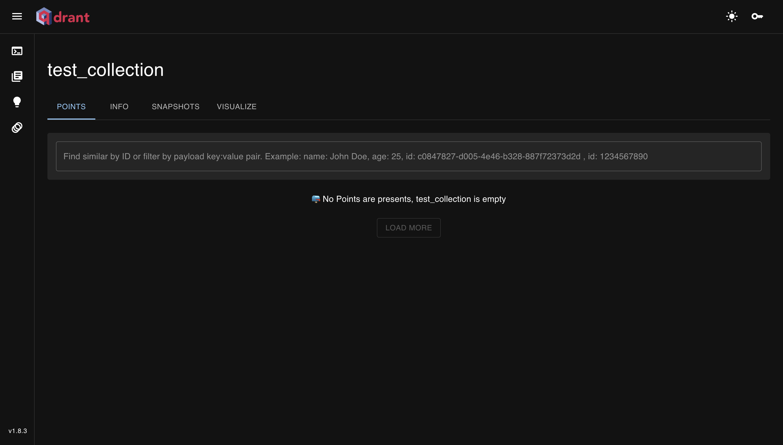The height and width of the screenshot is (445, 783).
Task: Click the Qdrant logo
Action: [63, 17]
